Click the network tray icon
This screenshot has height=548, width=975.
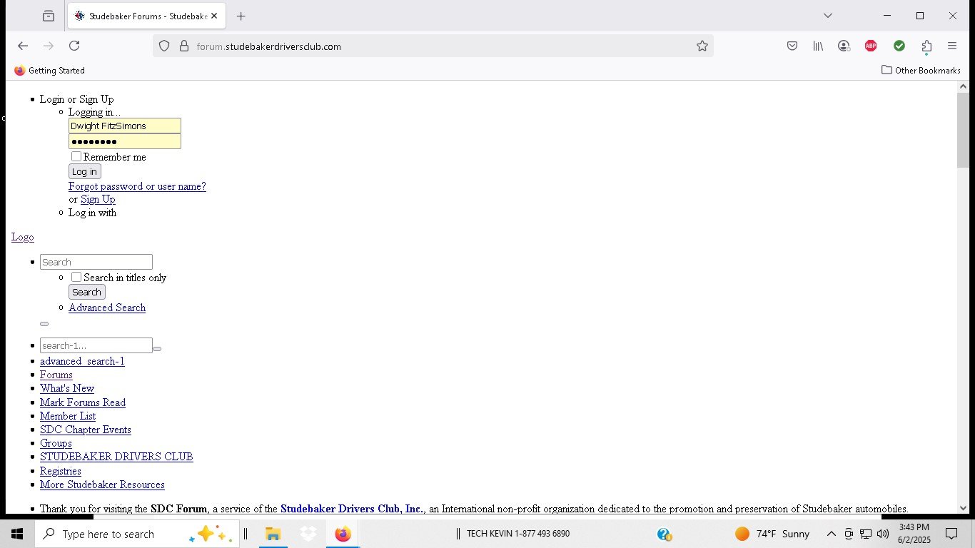pos(866,534)
